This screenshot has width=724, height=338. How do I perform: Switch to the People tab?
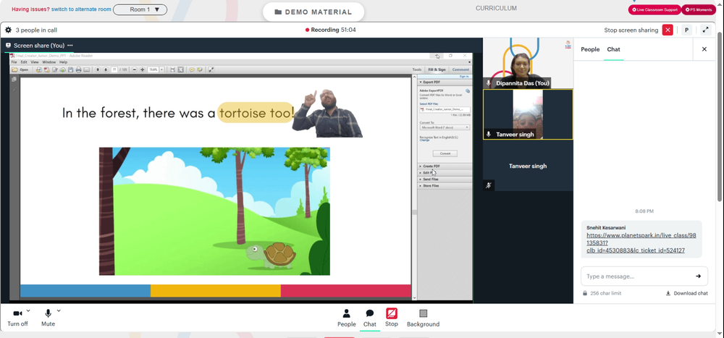click(590, 49)
